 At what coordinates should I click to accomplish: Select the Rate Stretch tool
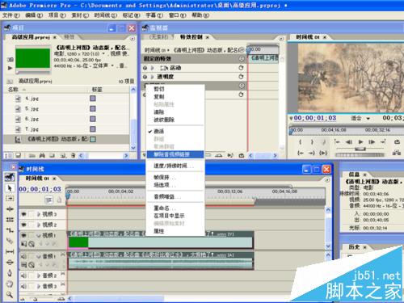coord(10,230)
